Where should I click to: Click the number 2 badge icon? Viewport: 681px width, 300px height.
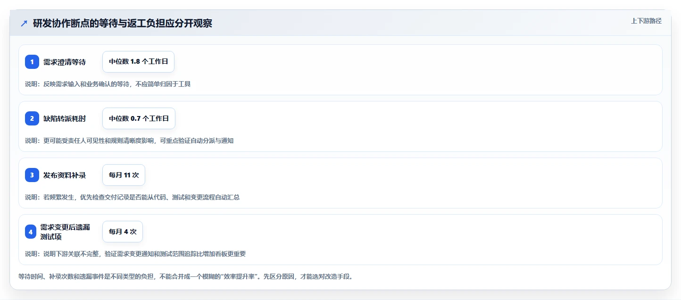pyautogui.click(x=32, y=118)
